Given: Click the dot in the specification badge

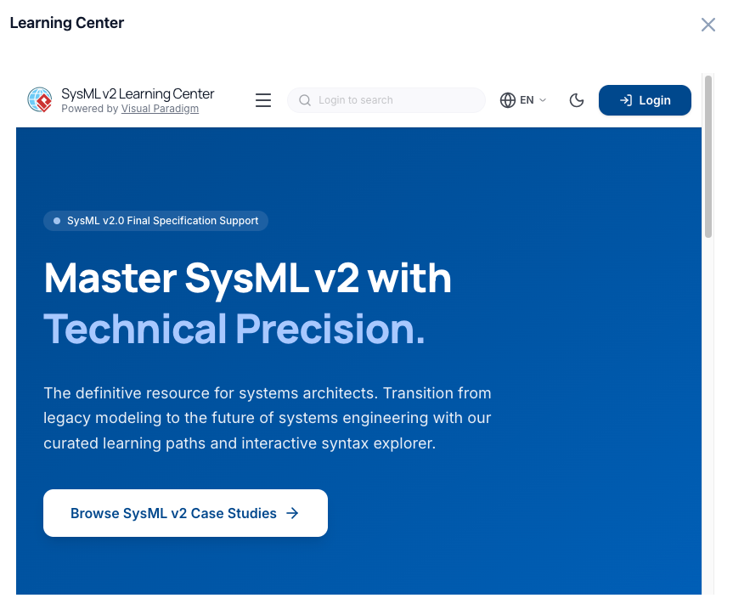Looking at the screenshot, I should (57, 221).
